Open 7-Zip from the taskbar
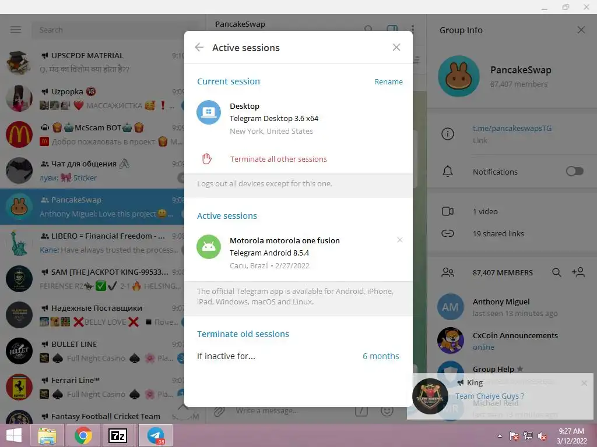This screenshot has width=597, height=447. pos(117,435)
